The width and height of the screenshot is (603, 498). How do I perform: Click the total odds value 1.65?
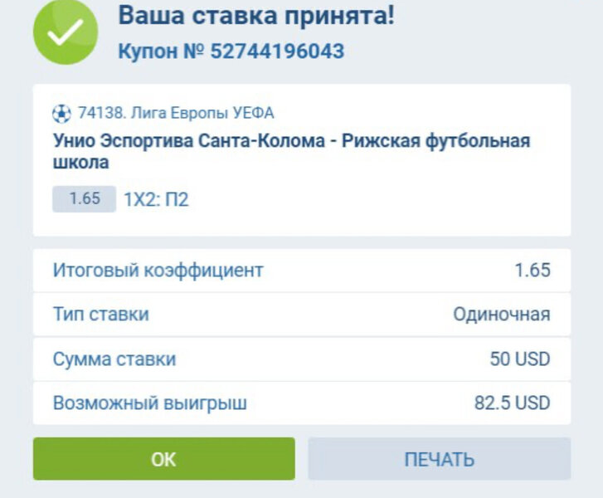(x=532, y=270)
